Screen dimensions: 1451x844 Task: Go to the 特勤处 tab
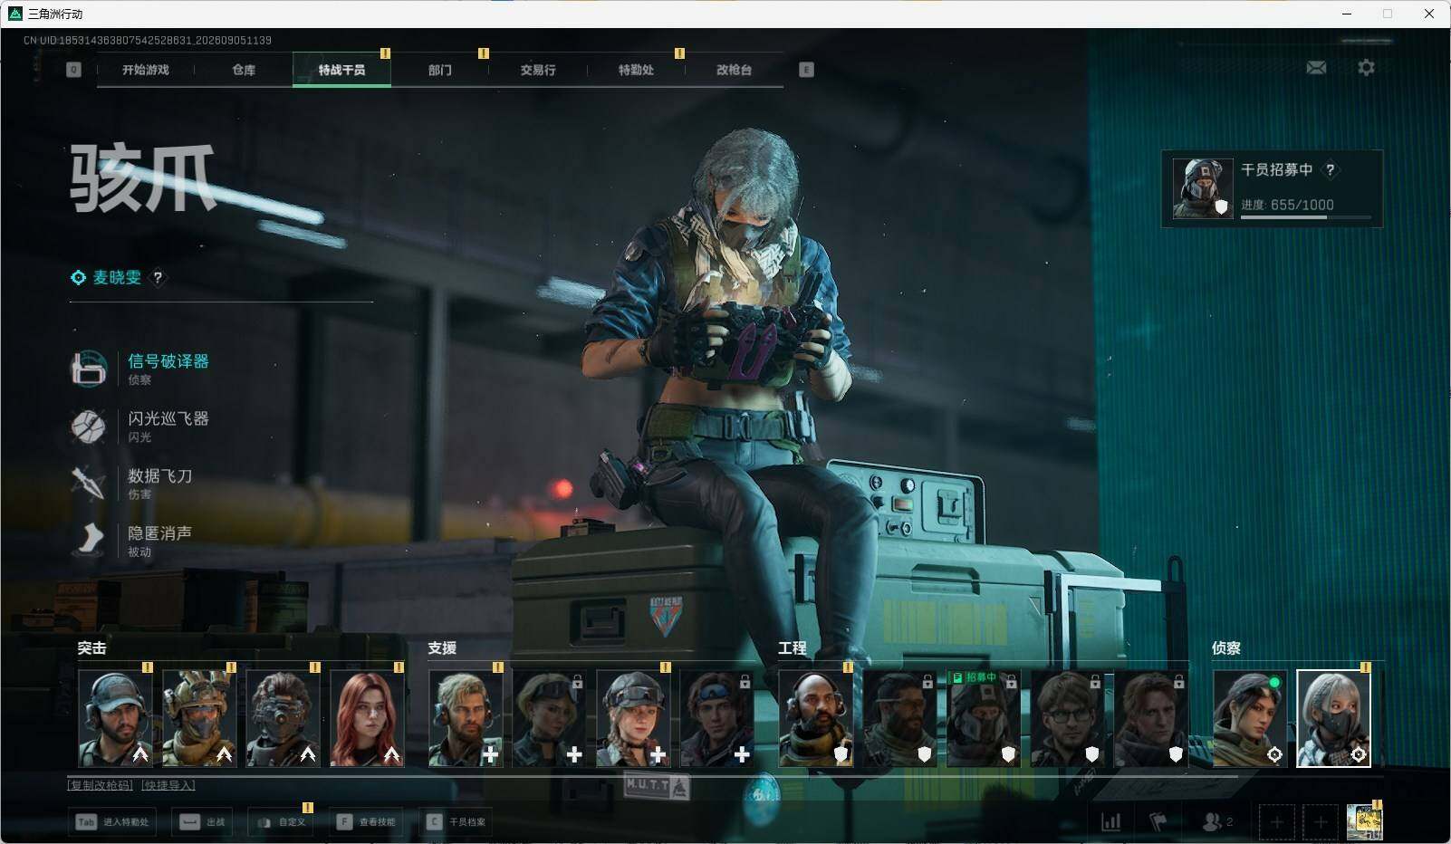click(636, 70)
